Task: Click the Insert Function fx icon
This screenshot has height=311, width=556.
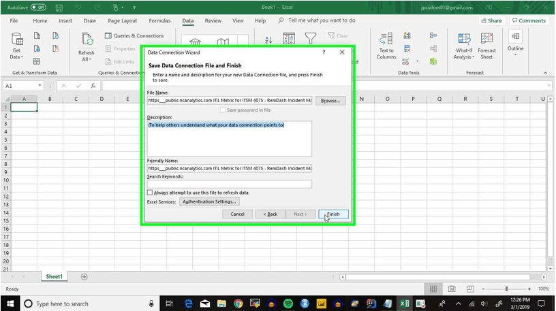Action: (93, 86)
